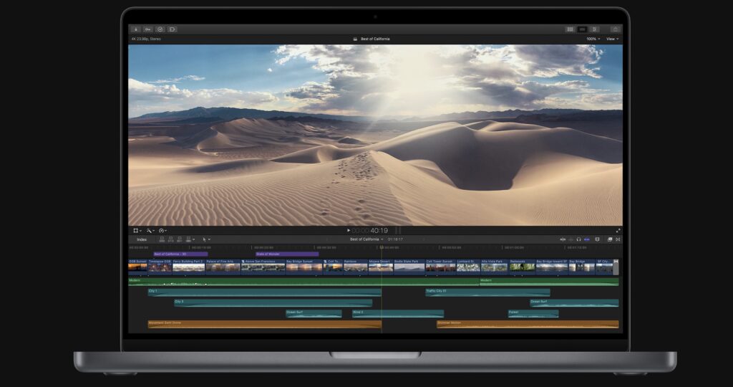Open the 100% viewer zoom dropdown
The height and width of the screenshot is (387, 733).
tap(593, 39)
